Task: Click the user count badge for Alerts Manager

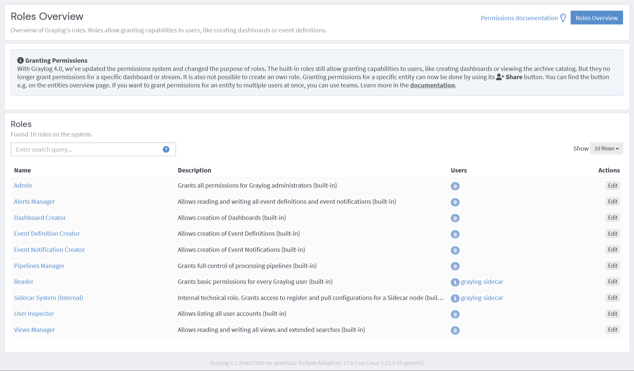Action: tap(455, 202)
